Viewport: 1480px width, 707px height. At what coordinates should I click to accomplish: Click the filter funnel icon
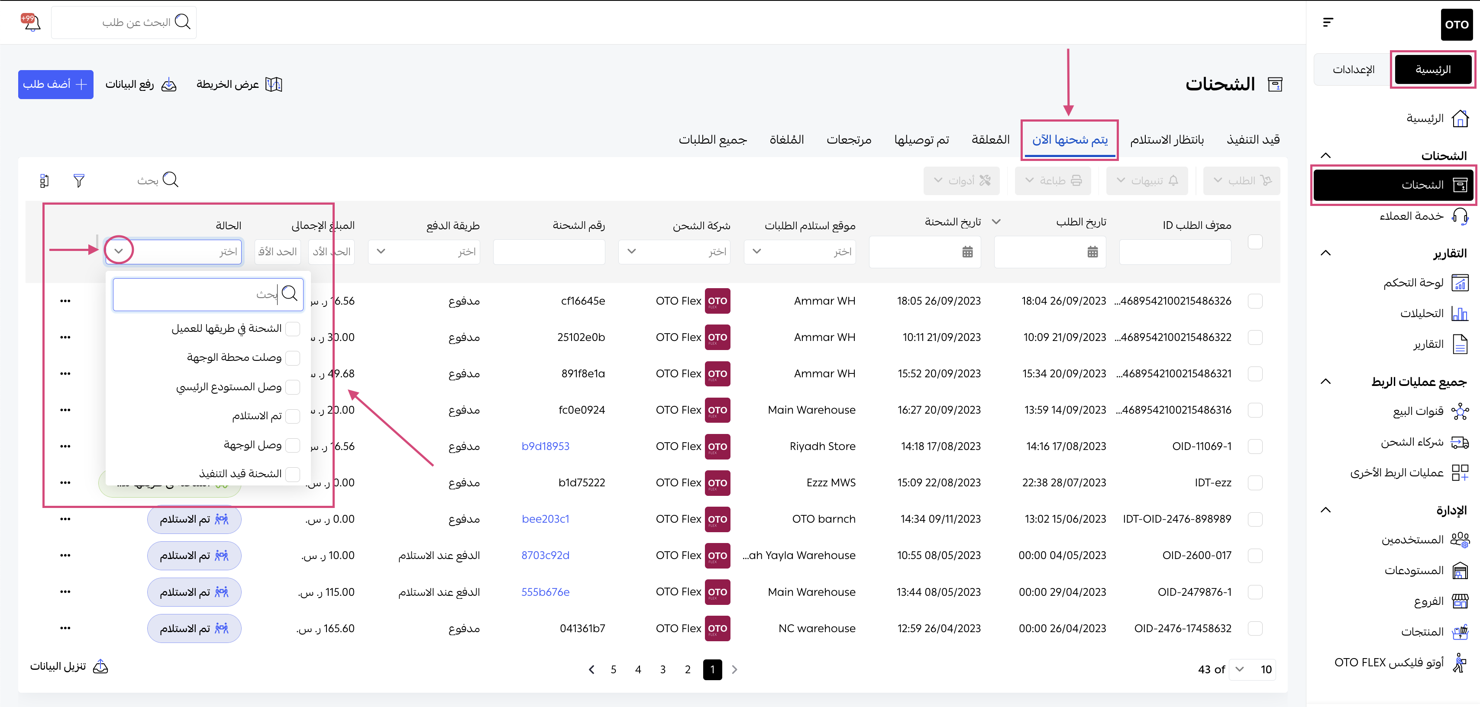[x=79, y=180]
